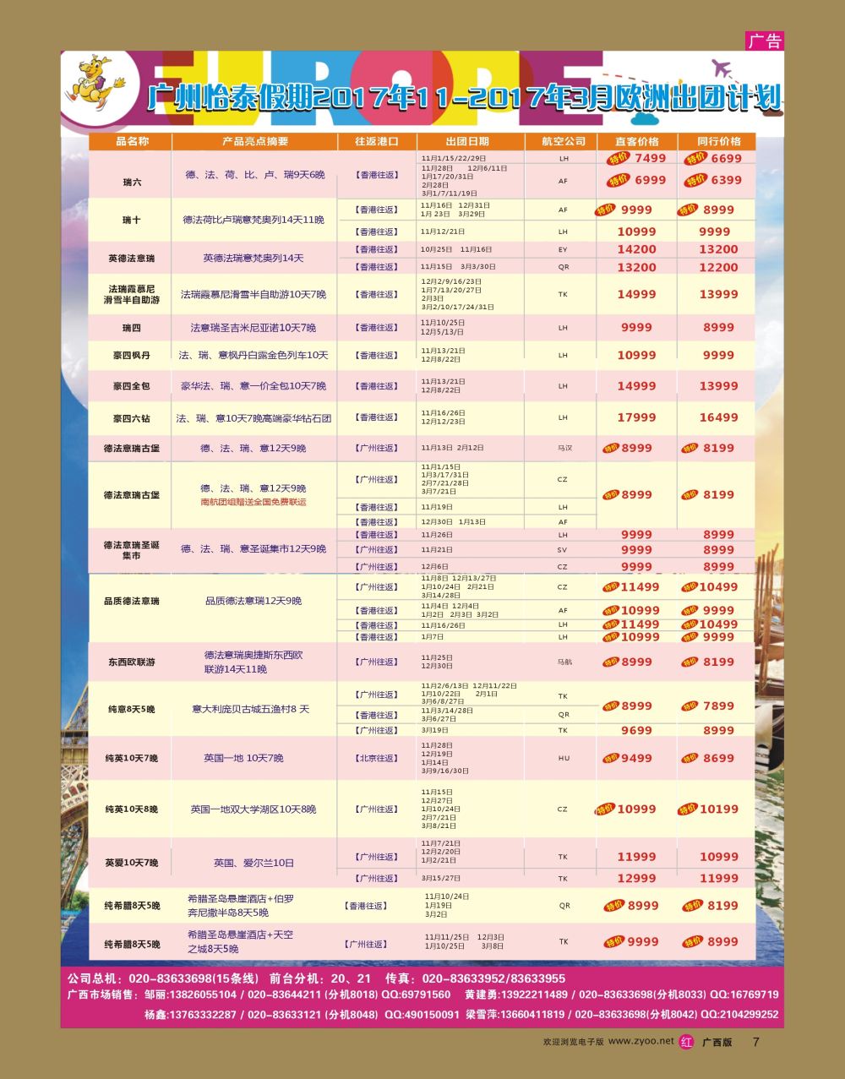Click the price 14200 in the EY row
The image size is (845, 1079).
point(636,249)
